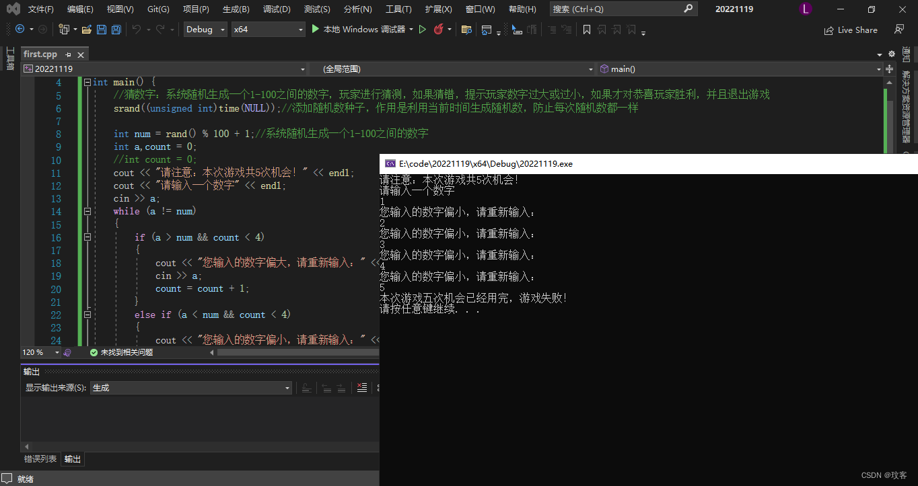Toggle the pin on the first.cpp tab

tap(69, 54)
